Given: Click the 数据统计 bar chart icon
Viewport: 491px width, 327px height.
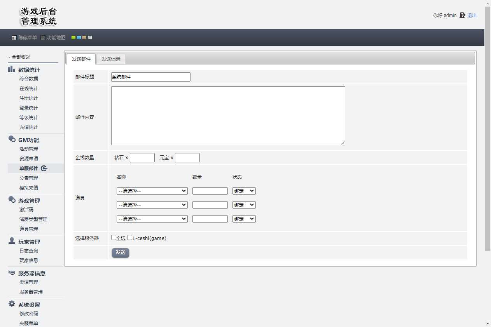Looking at the screenshot, I should (x=12, y=70).
